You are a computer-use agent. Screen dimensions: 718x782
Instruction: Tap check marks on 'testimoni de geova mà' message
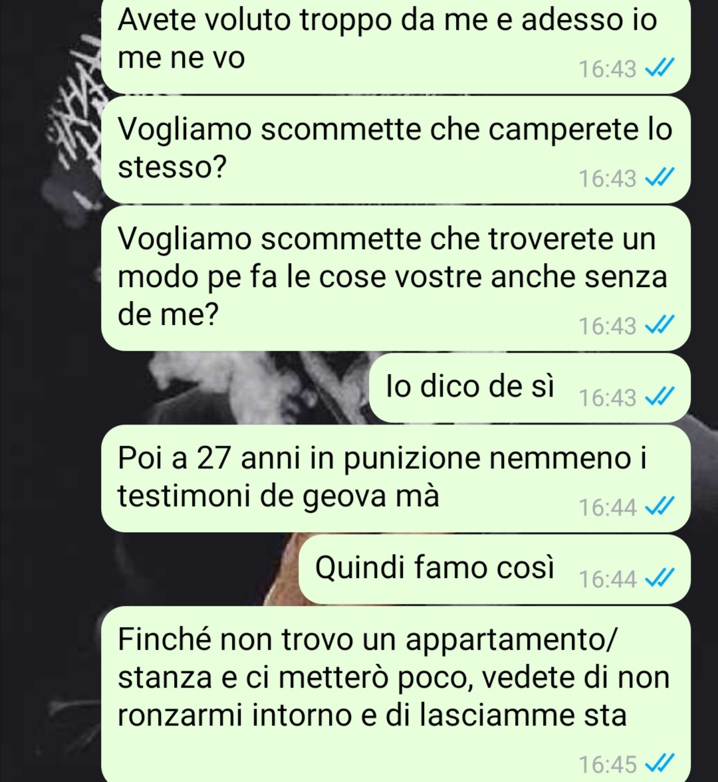(x=660, y=507)
